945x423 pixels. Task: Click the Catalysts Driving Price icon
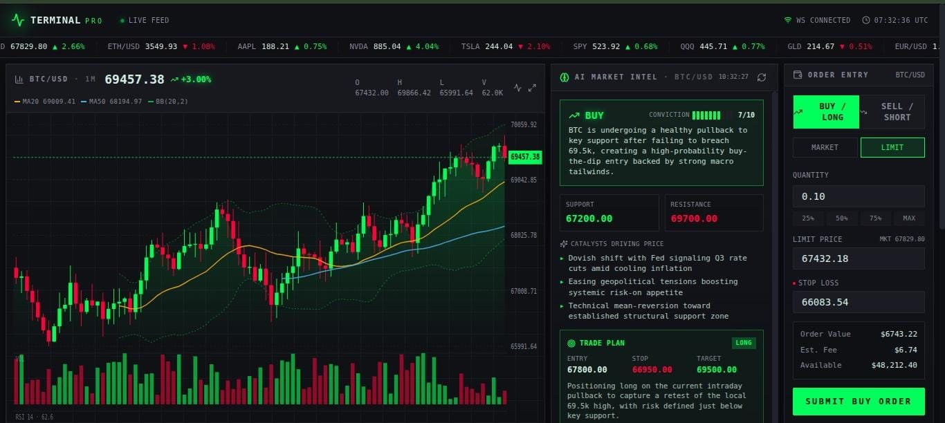click(564, 243)
